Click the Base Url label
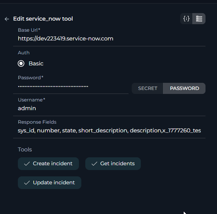Viewport: 217px width, 214px height. 29,30
